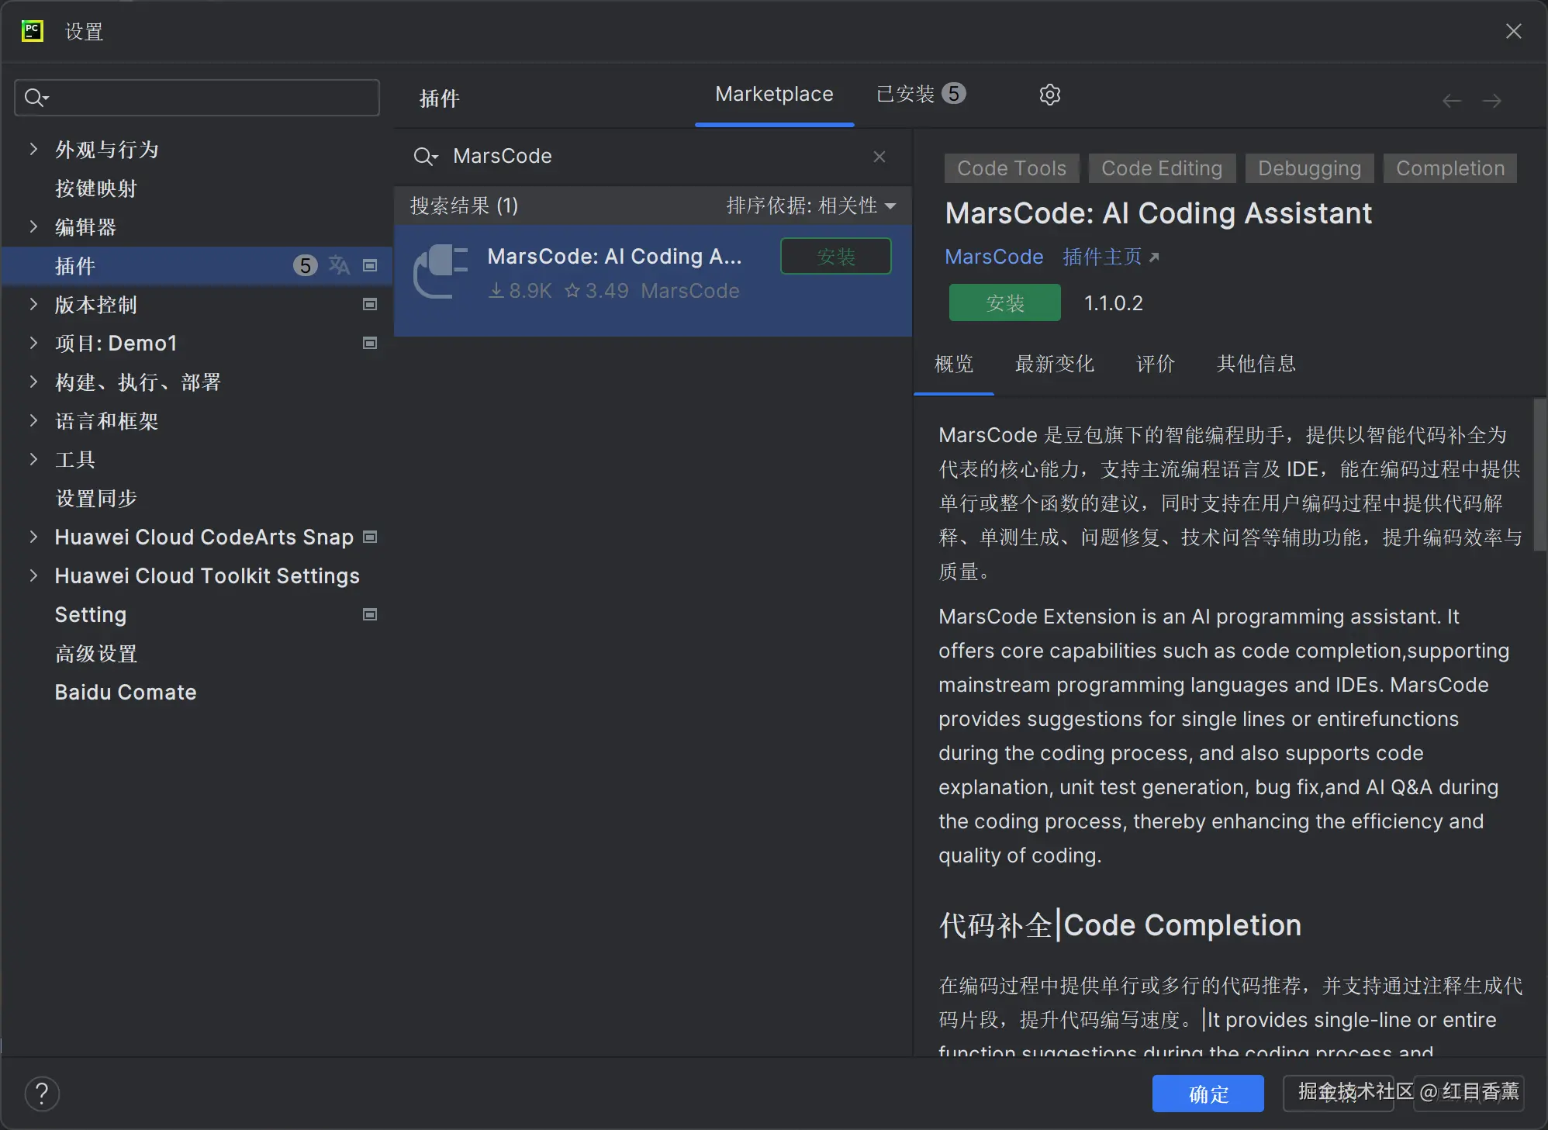This screenshot has height=1130, width=1548.
Task: Click the back navigation arrow
Action: 1451,101
